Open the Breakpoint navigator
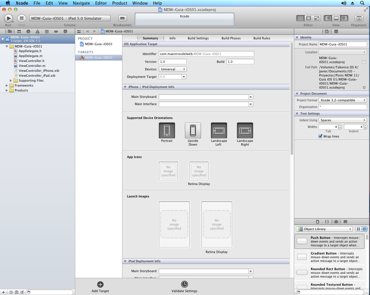370x295 pixels. click(56, 31)
